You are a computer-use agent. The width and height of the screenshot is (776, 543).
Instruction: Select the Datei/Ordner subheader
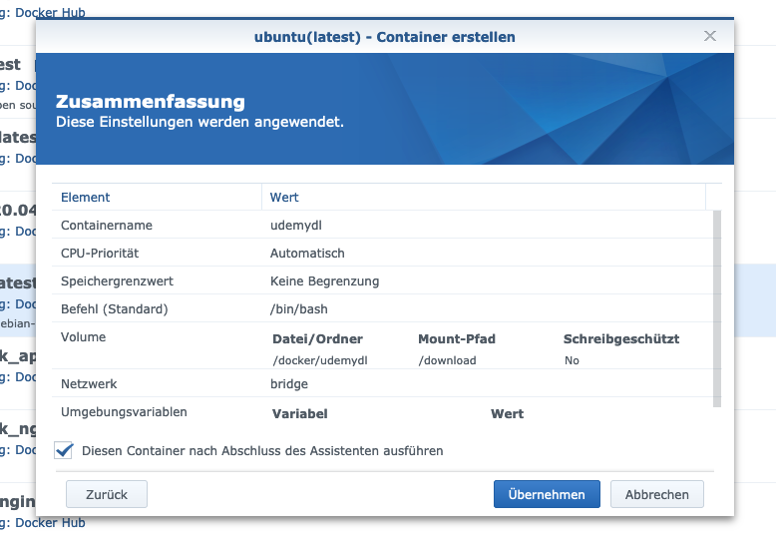tap(317, 339)
